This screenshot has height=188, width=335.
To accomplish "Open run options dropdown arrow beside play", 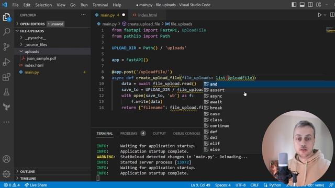I will [325, 15].
